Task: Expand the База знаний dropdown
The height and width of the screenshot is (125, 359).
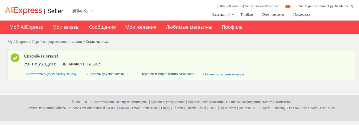Action: click(223, 14)
